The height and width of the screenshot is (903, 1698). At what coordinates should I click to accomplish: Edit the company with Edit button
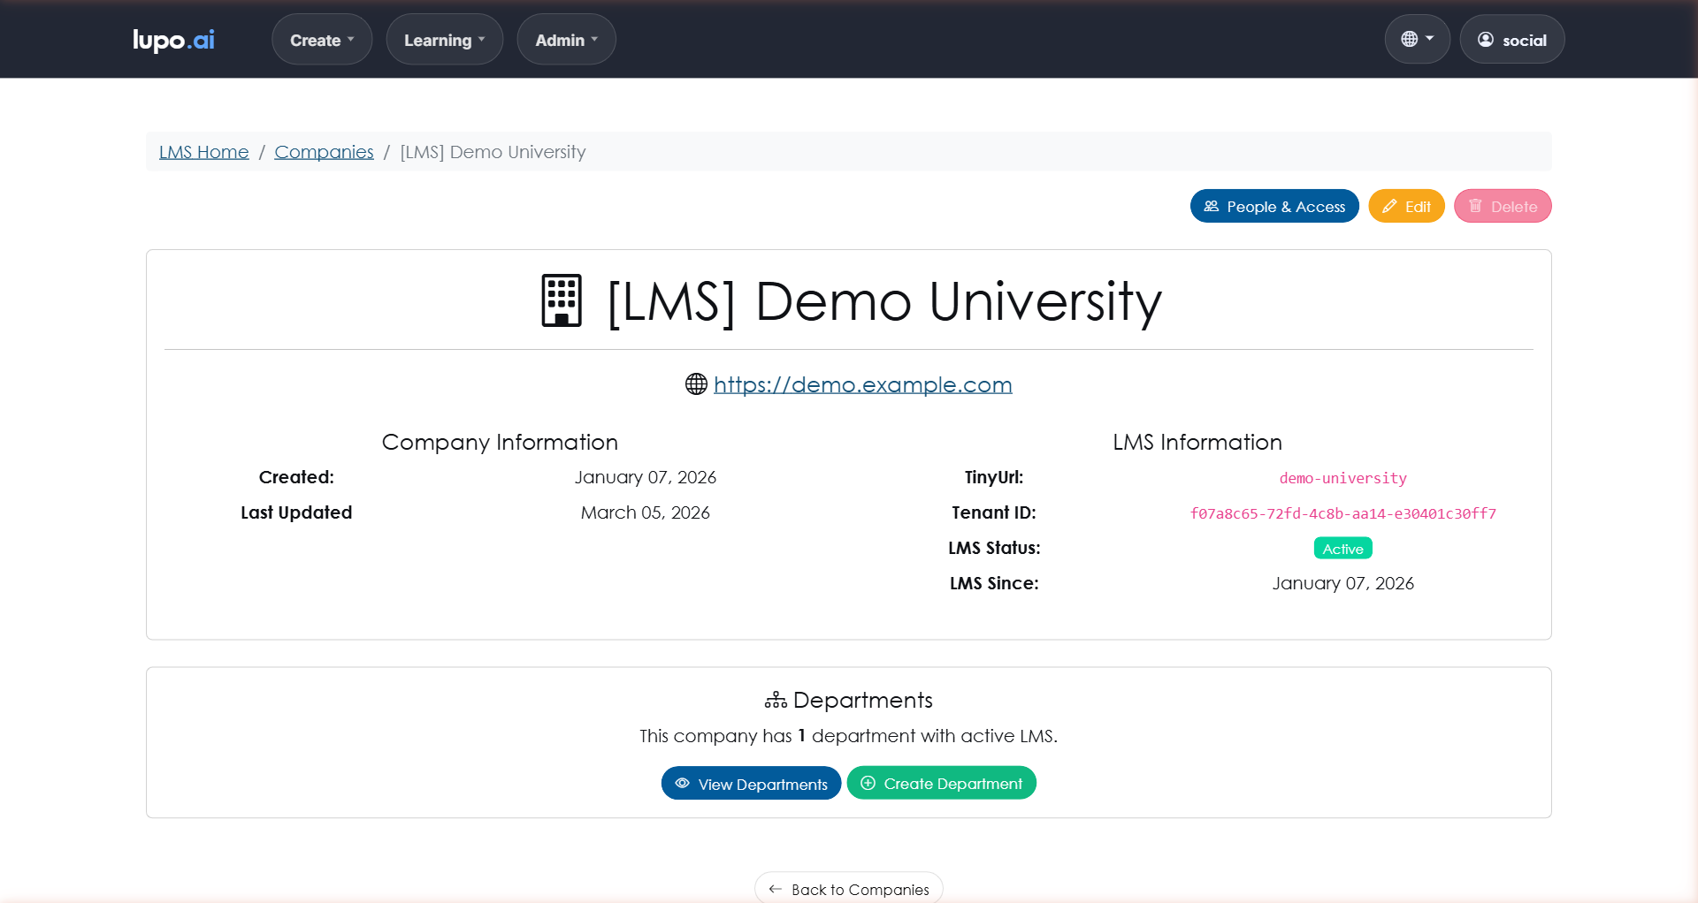click(1406, 206)
